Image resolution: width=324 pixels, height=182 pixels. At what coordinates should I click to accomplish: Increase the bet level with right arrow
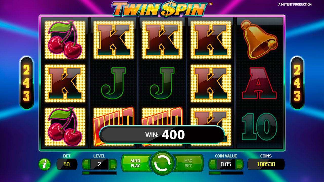tap(113, 164)
